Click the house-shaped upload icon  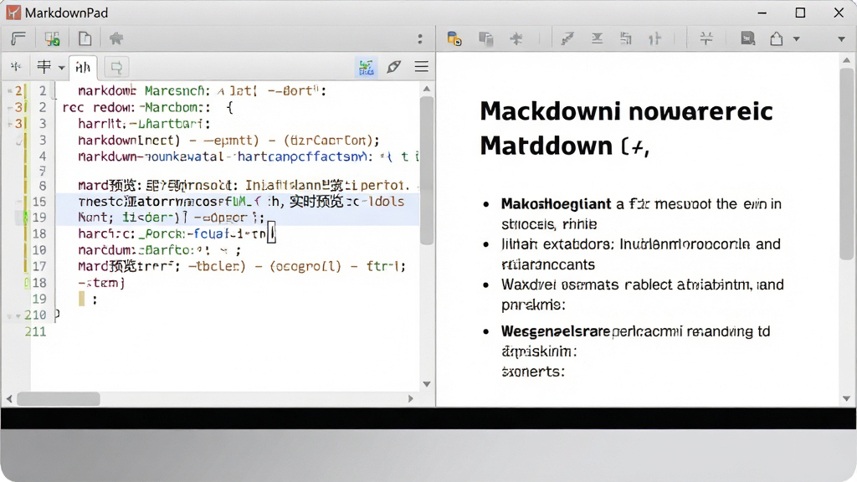pos(776,38)
